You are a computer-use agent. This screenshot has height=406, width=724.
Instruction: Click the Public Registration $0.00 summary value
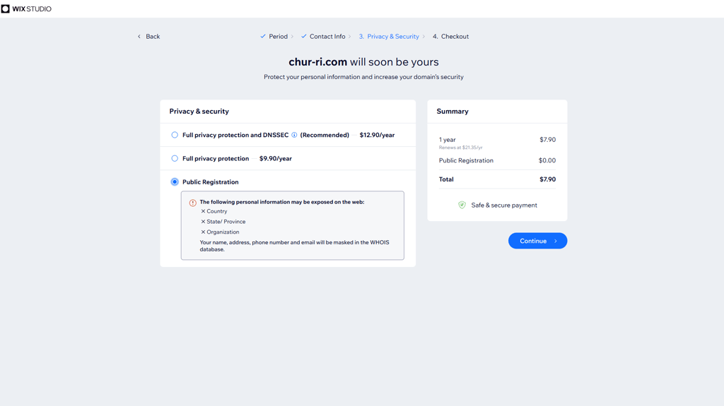point(547,160)
